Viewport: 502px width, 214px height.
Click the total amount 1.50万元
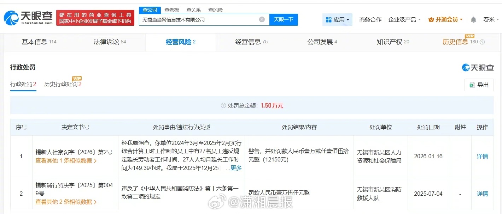click(x=272, y=105)
